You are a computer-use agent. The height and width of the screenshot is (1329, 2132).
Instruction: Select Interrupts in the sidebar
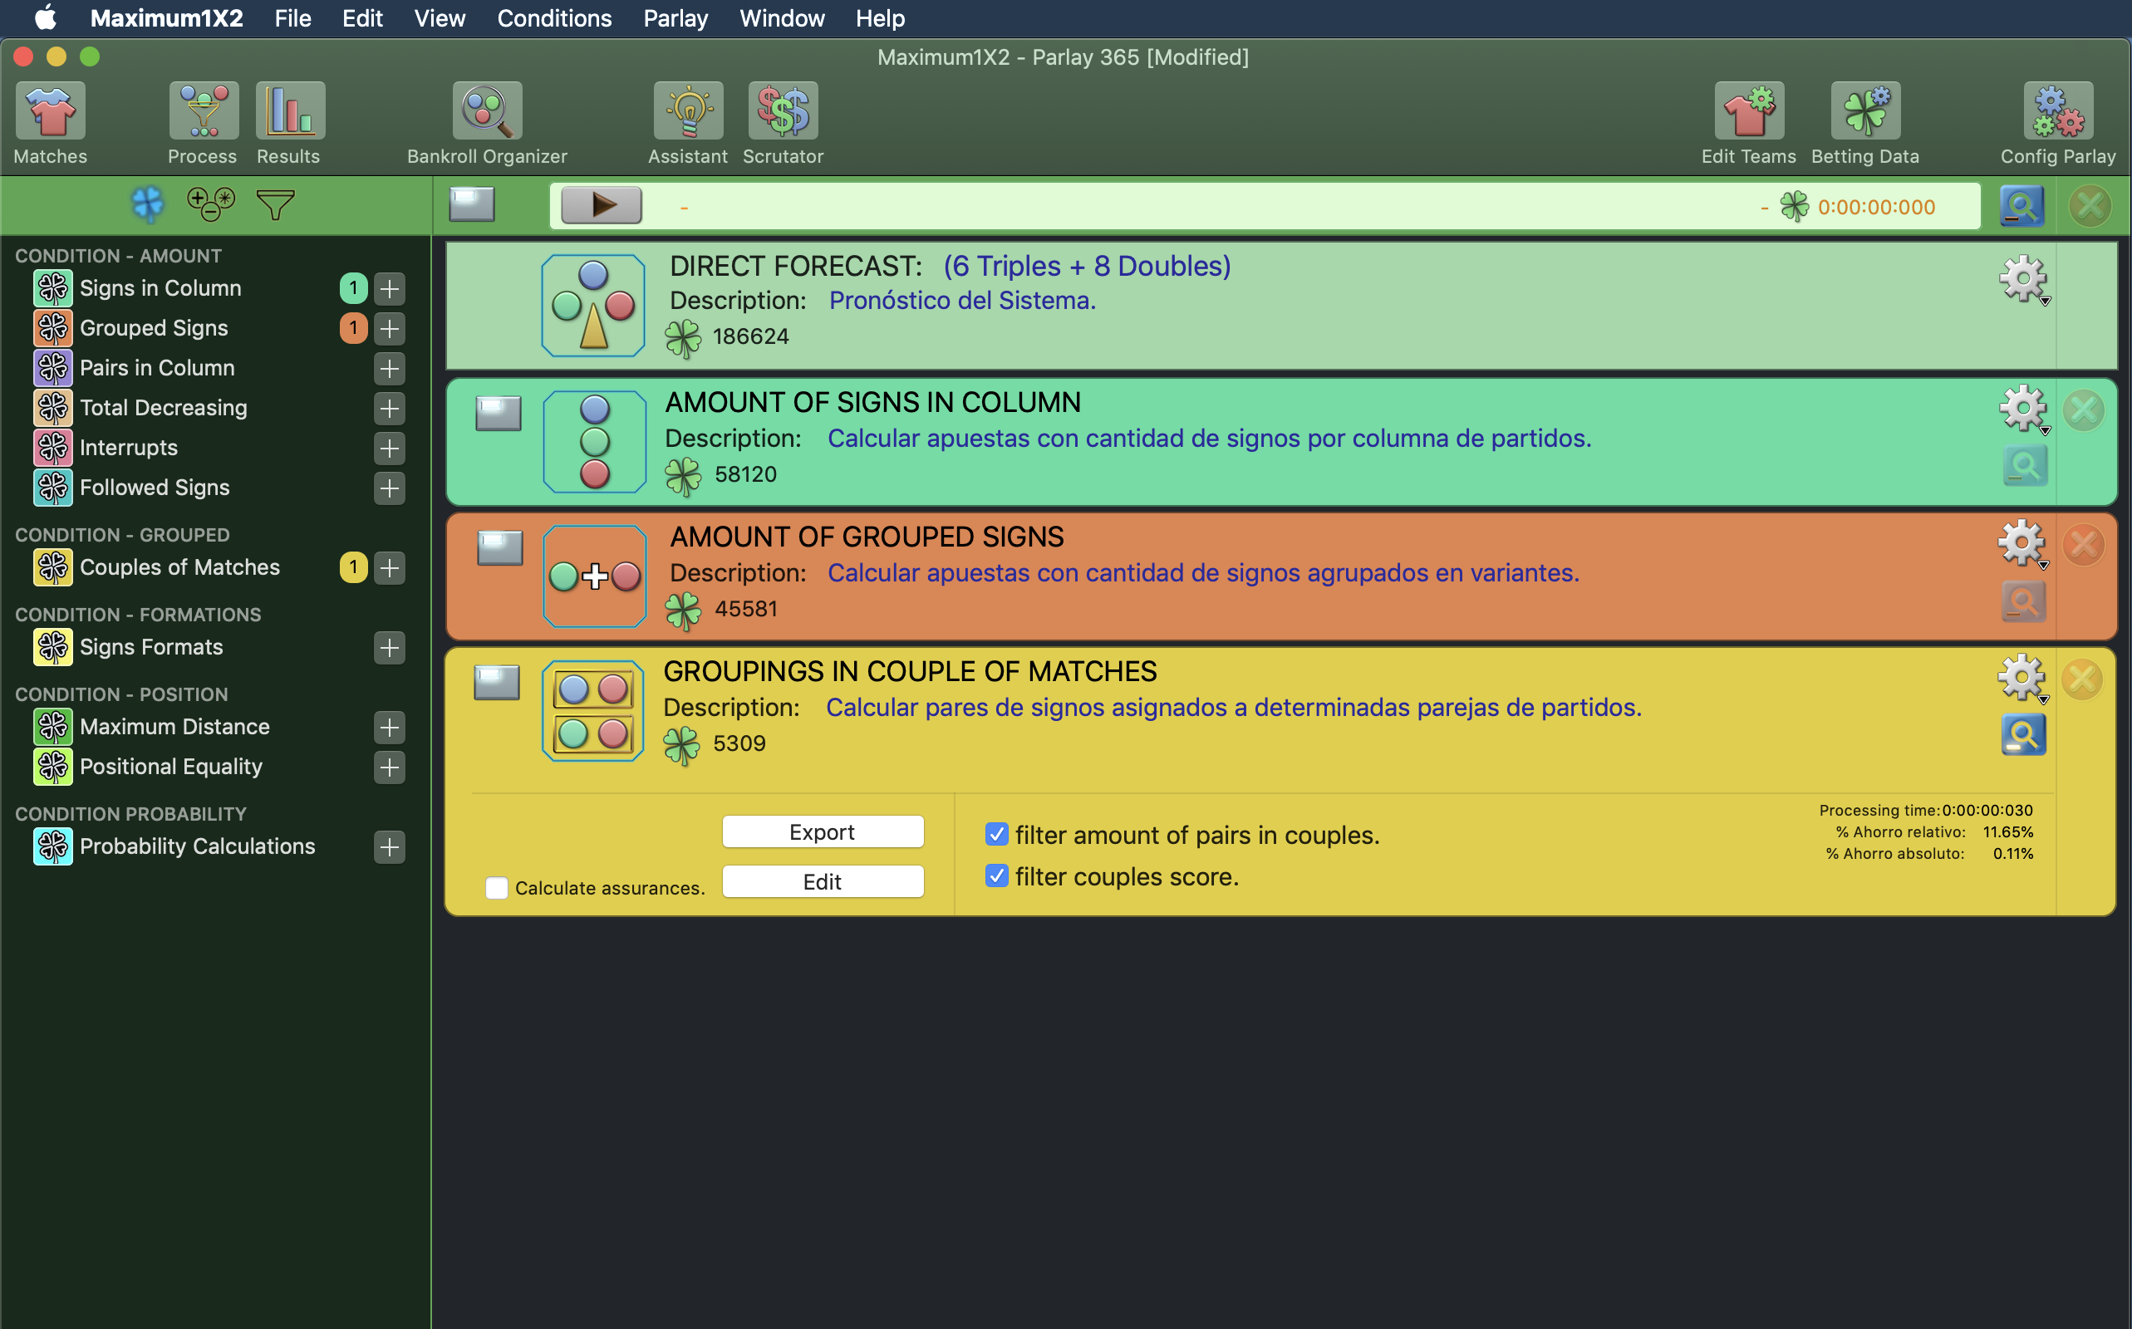[128, 448]
